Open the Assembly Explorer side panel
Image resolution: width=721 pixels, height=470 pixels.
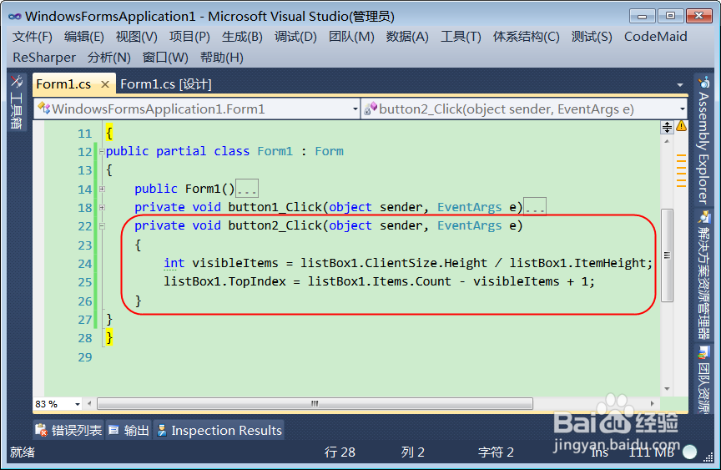click(x=703, y=141)
